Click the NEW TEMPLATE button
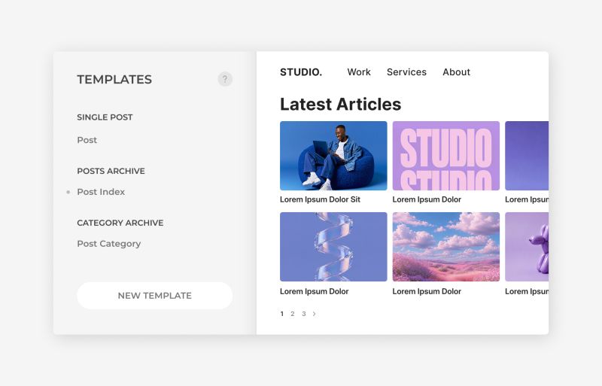Image resolution: width=602 pixels, height=386 pixels. 155,296
